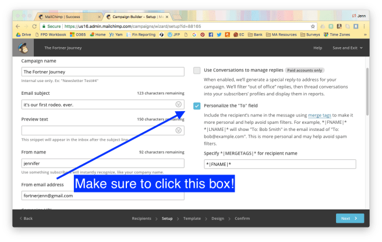Focus the From name field
The image size is (382, 242).
tap(103, 163)
